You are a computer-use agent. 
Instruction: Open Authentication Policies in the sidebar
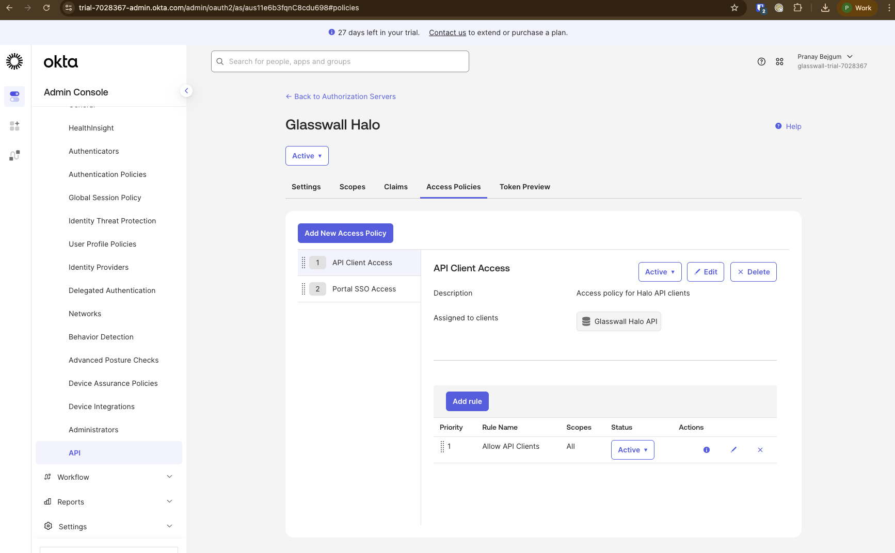point(107,174)
